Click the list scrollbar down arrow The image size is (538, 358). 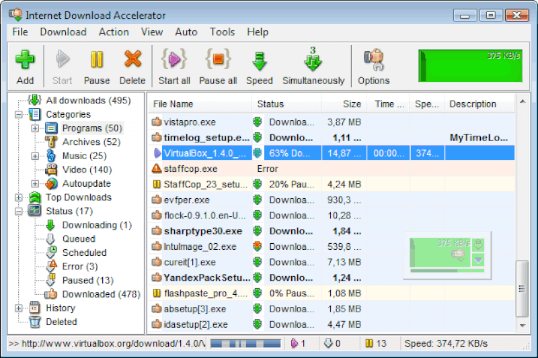pyautogui.click(x=523, y=326)
